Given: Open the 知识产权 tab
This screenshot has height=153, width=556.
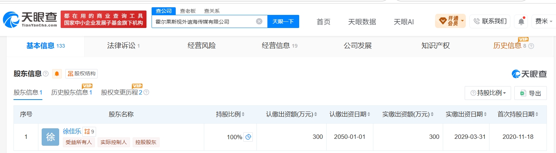Looking at the screenshot, I should [435, 46].
